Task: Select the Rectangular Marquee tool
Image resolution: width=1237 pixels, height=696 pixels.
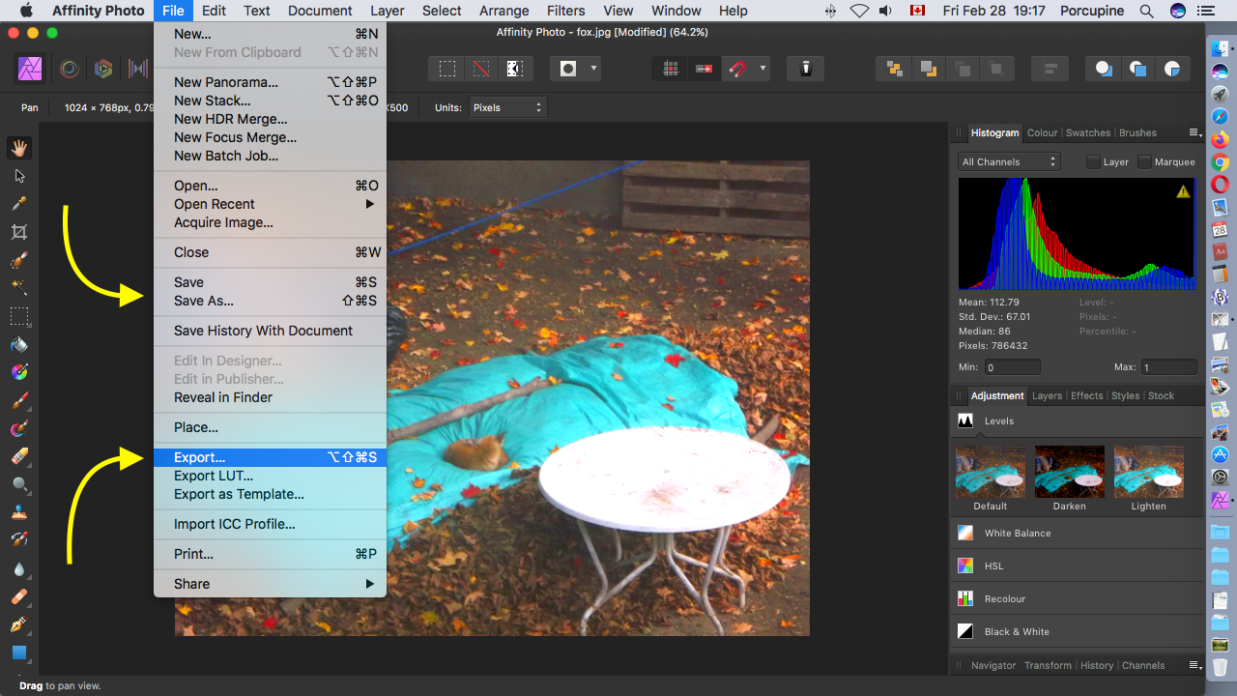Action: click(x=18, y=316)
